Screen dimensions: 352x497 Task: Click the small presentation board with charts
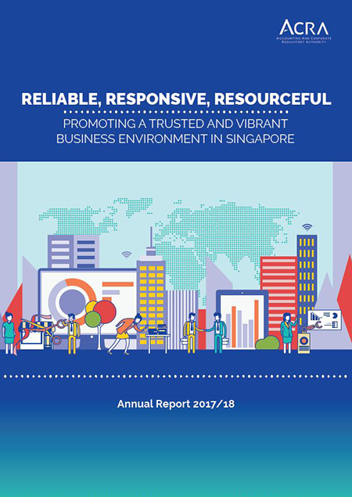pyautogui.click(x=324, y=319)
